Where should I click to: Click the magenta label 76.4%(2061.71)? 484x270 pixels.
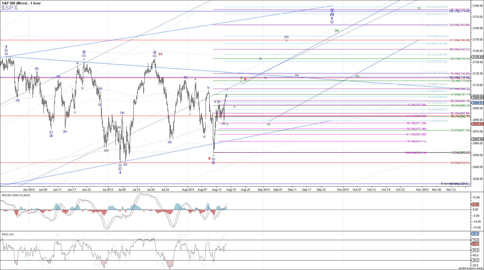pyautogui.click(x=416, y=141)
